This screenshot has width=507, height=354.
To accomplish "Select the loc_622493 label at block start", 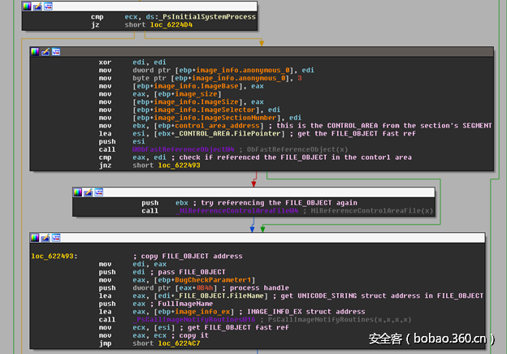I will [53, 255].
